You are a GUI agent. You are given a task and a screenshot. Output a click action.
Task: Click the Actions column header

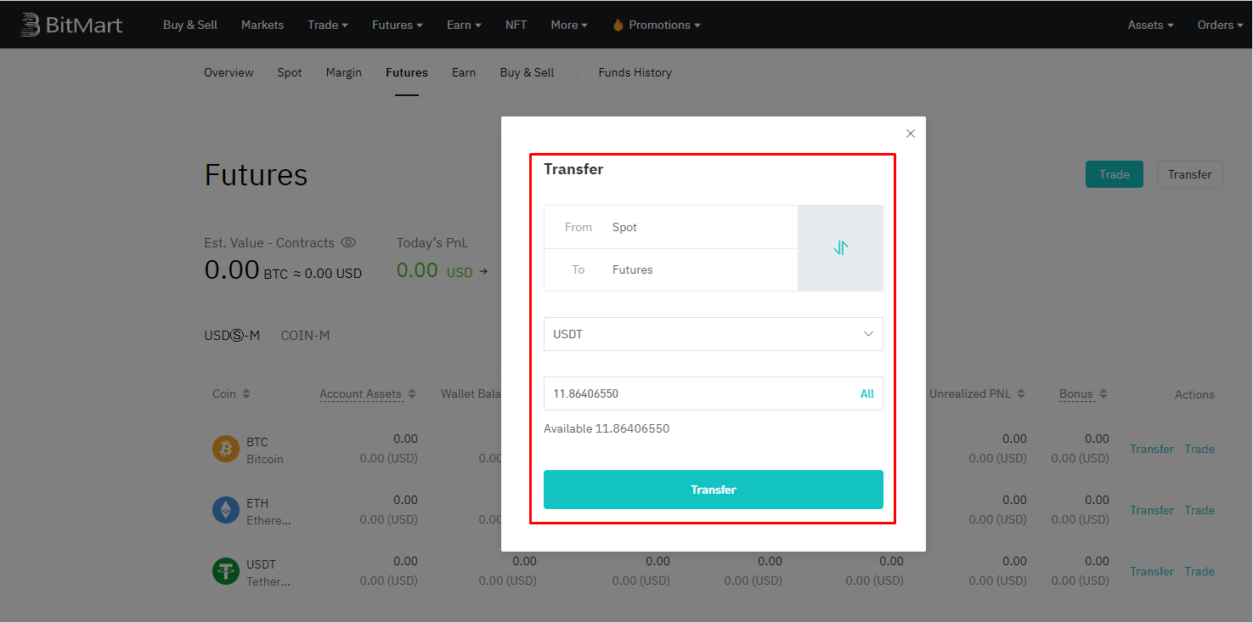tap(1194, 394)
